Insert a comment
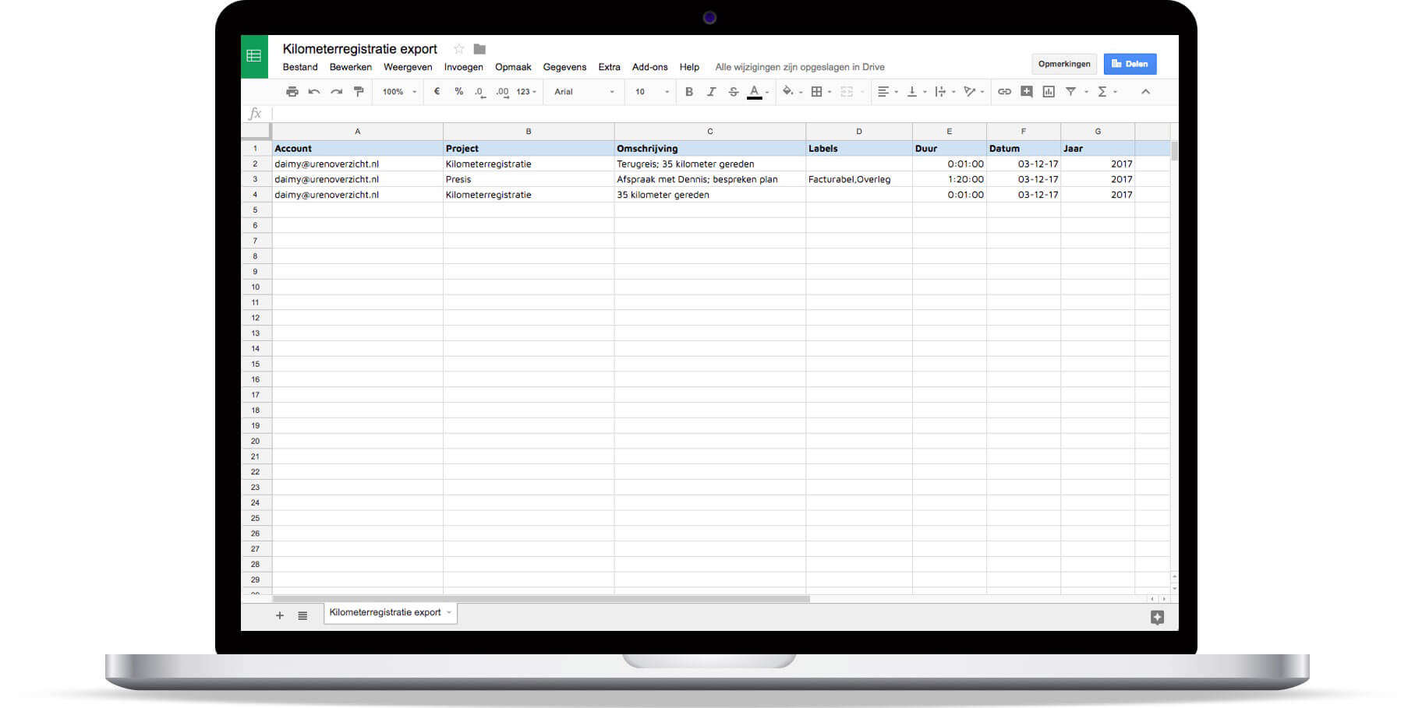Screen dimensions: 1415x708 pyautogui.click(x=1027, y=92)
